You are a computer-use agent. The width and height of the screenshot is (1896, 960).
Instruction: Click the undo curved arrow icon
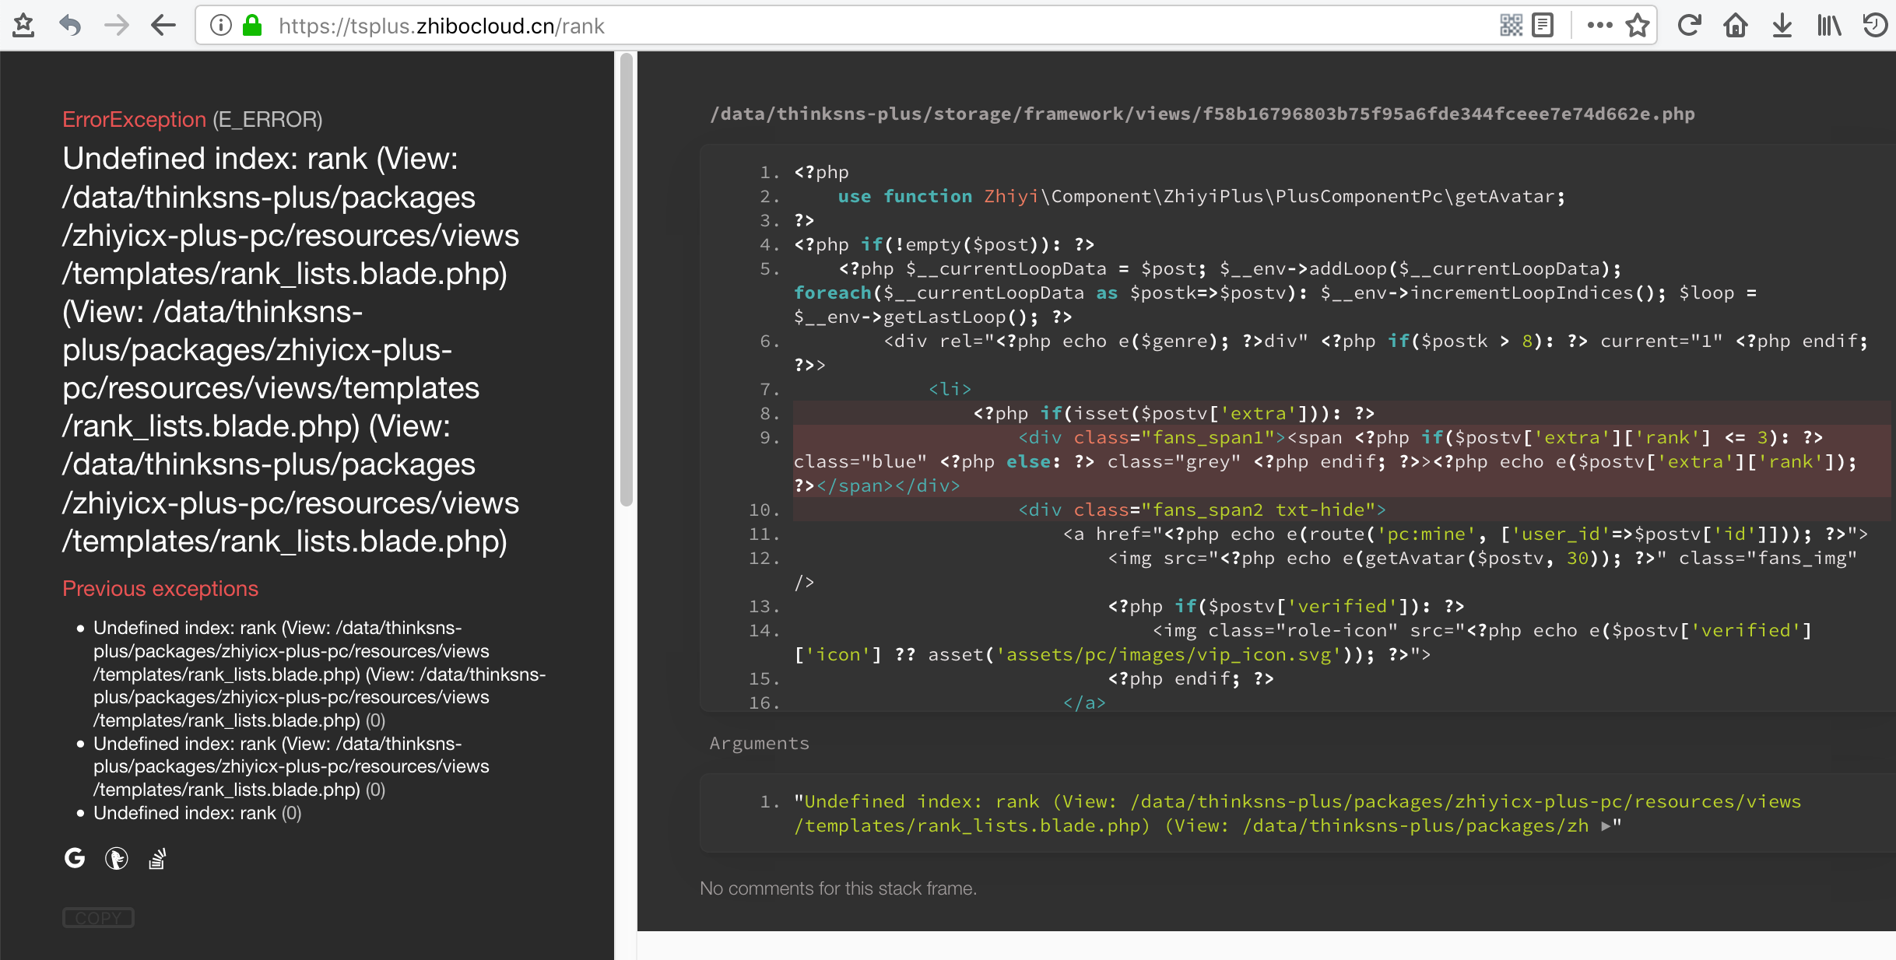[x=70, y=26]
